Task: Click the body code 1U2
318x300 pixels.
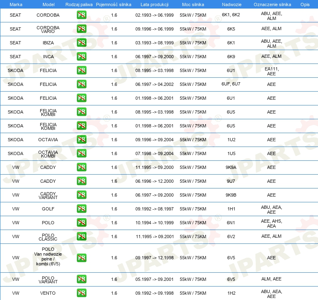Action: click(x=231, y=140)
